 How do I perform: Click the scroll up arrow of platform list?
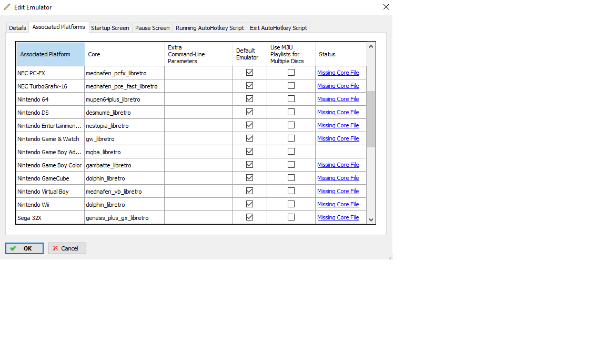(371, 46)
